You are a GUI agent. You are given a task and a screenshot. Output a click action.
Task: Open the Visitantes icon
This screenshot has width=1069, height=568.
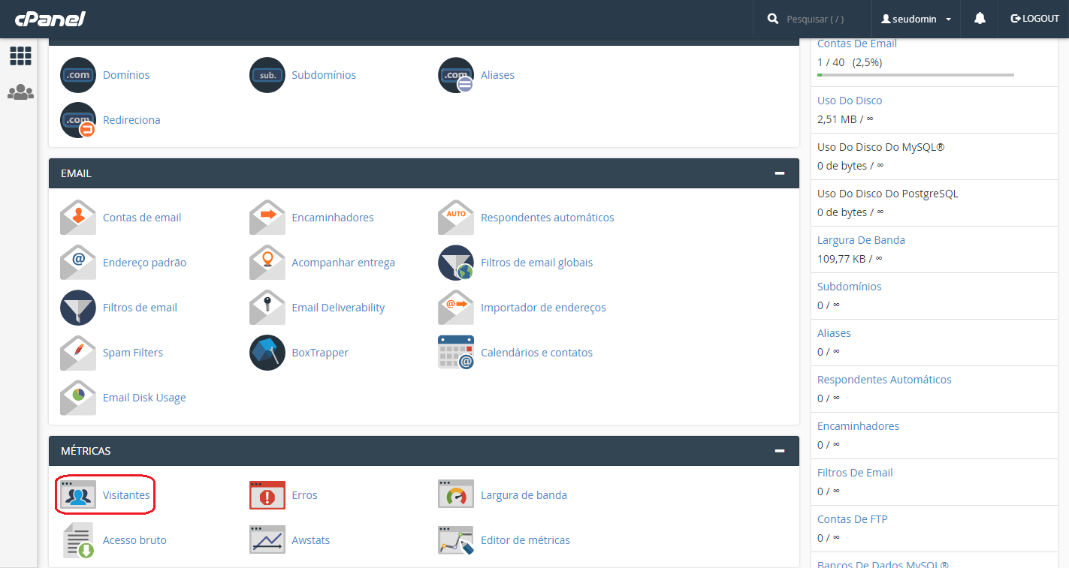[x=78, y=495]
